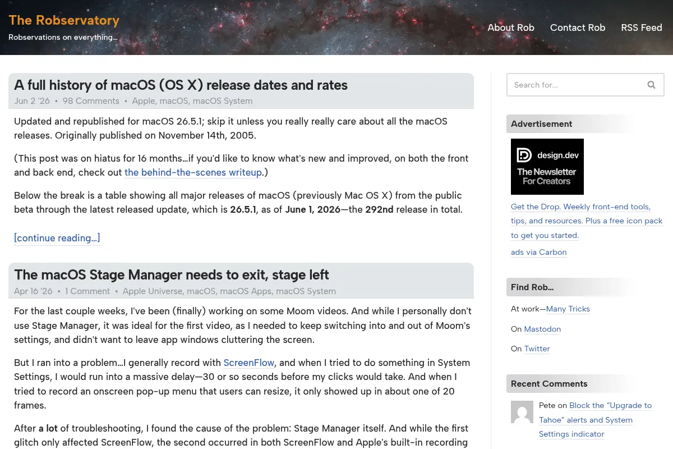Open the About Rob page
The width and height of the screenshot is (673, 449).
pyautogui.click(x=511, y=28)
